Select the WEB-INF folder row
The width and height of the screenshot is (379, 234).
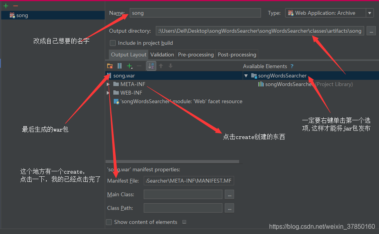point(174,93)
